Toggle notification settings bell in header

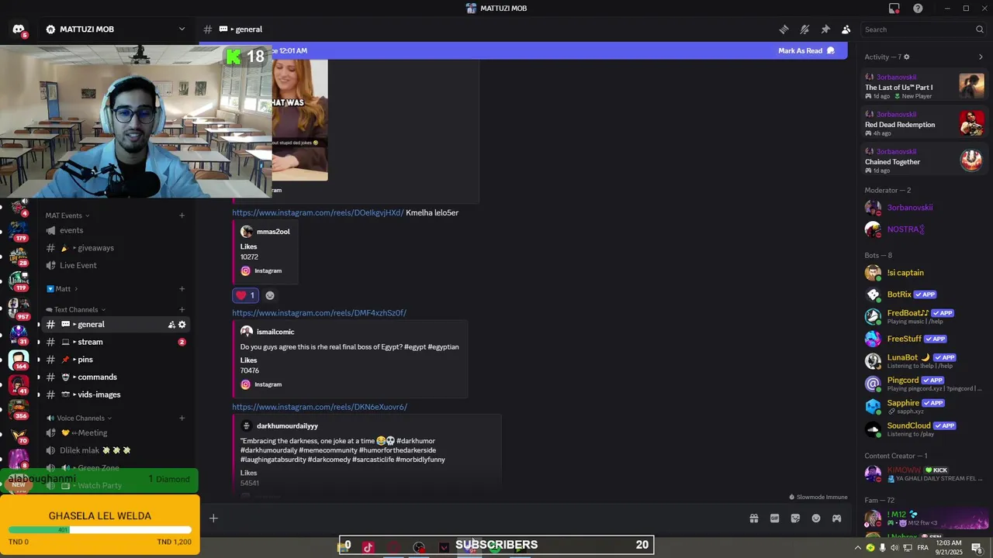804,29
